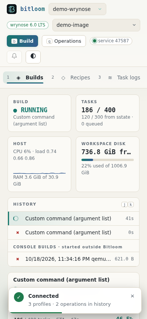Click the red X icon on the 0s row
The height and width of the screenshot is (319, 147).
(18, 232)
